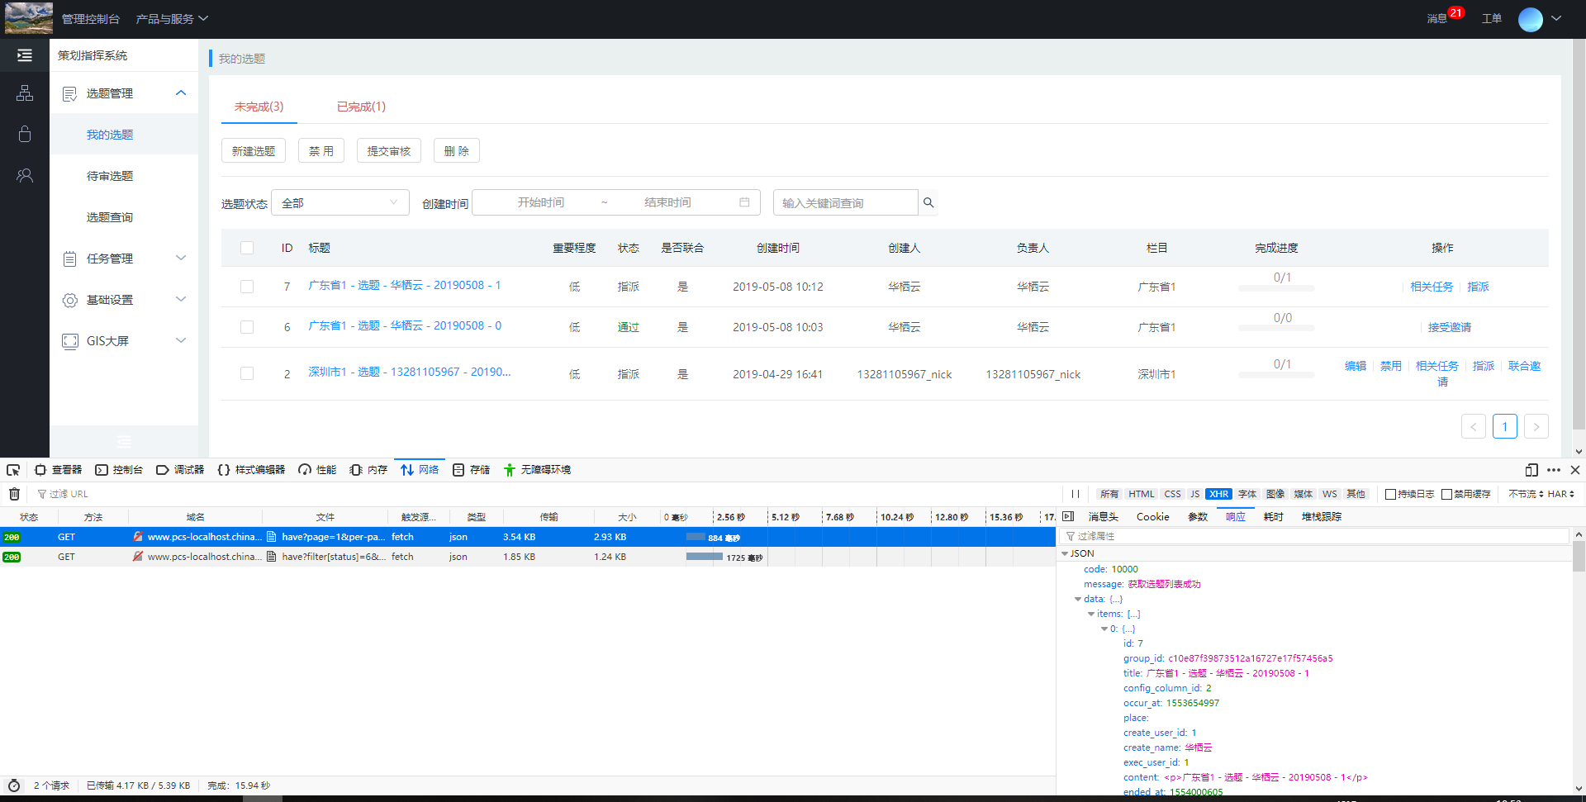This screenshot has width=1586, height=802.
Task: Switch to the 已完成(1) tab
Action: 361,107
